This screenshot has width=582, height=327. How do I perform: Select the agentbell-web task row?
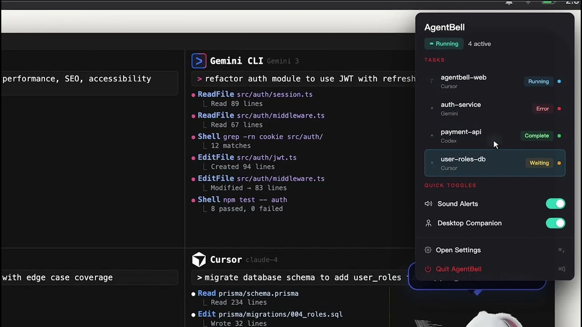495,81
